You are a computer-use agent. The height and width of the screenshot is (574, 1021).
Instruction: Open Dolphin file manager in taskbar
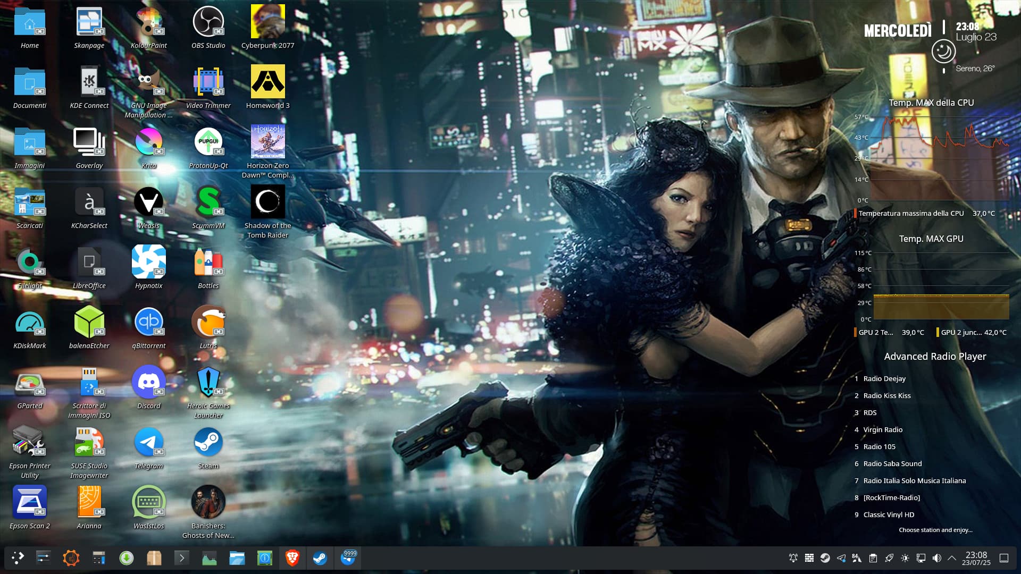point(237,558)
